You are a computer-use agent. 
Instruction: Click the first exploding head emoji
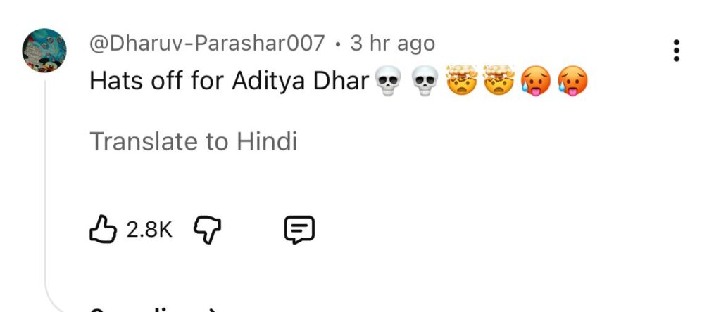[x=462, y=80]
